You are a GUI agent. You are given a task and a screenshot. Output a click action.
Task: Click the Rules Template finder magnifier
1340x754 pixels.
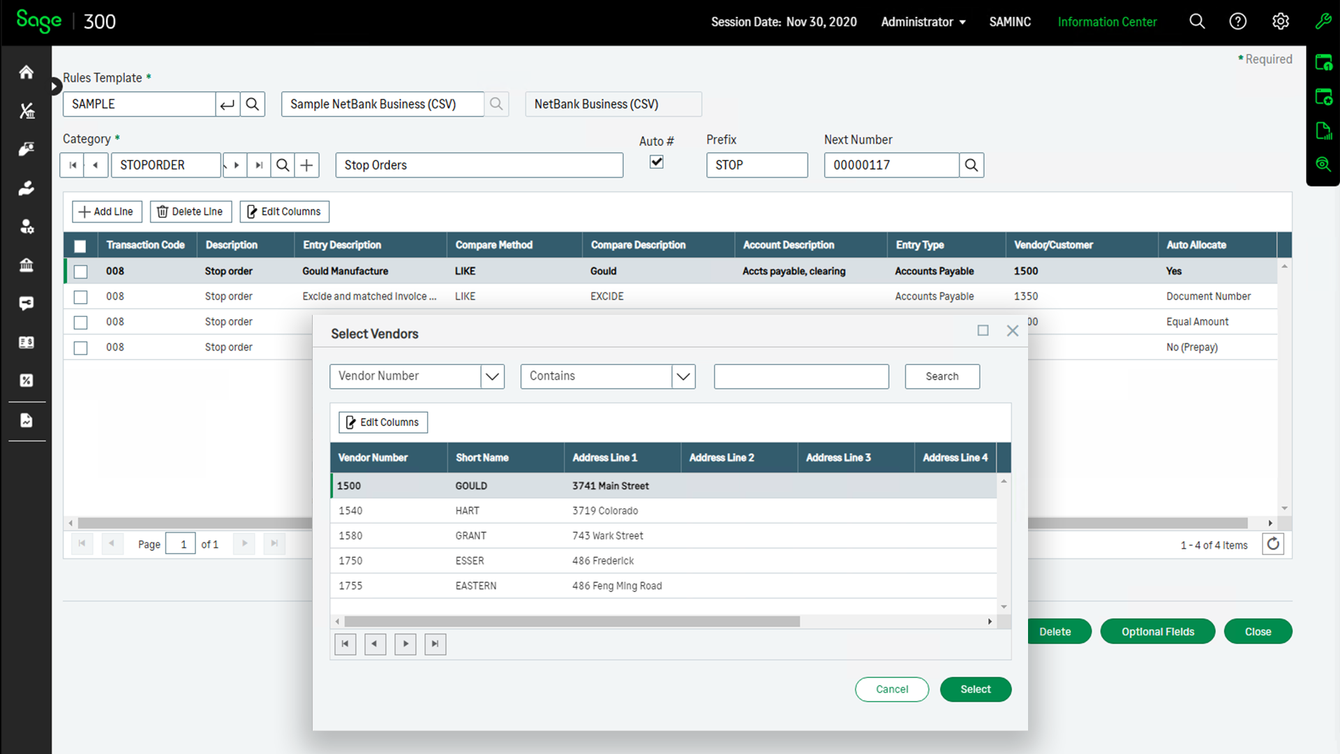click(253, 104)
